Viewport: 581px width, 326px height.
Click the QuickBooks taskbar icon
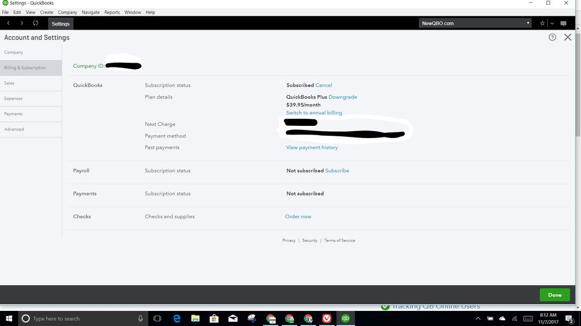(x=345, y=318)
